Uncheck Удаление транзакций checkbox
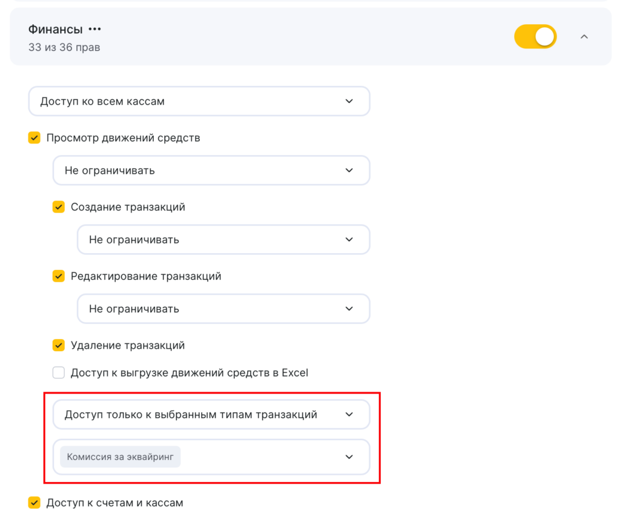Viewport: 620px width, 517px height. click(59, 346)
